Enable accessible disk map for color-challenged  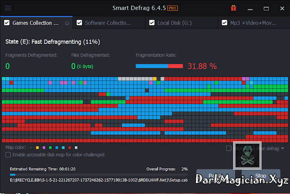[8, 155]
